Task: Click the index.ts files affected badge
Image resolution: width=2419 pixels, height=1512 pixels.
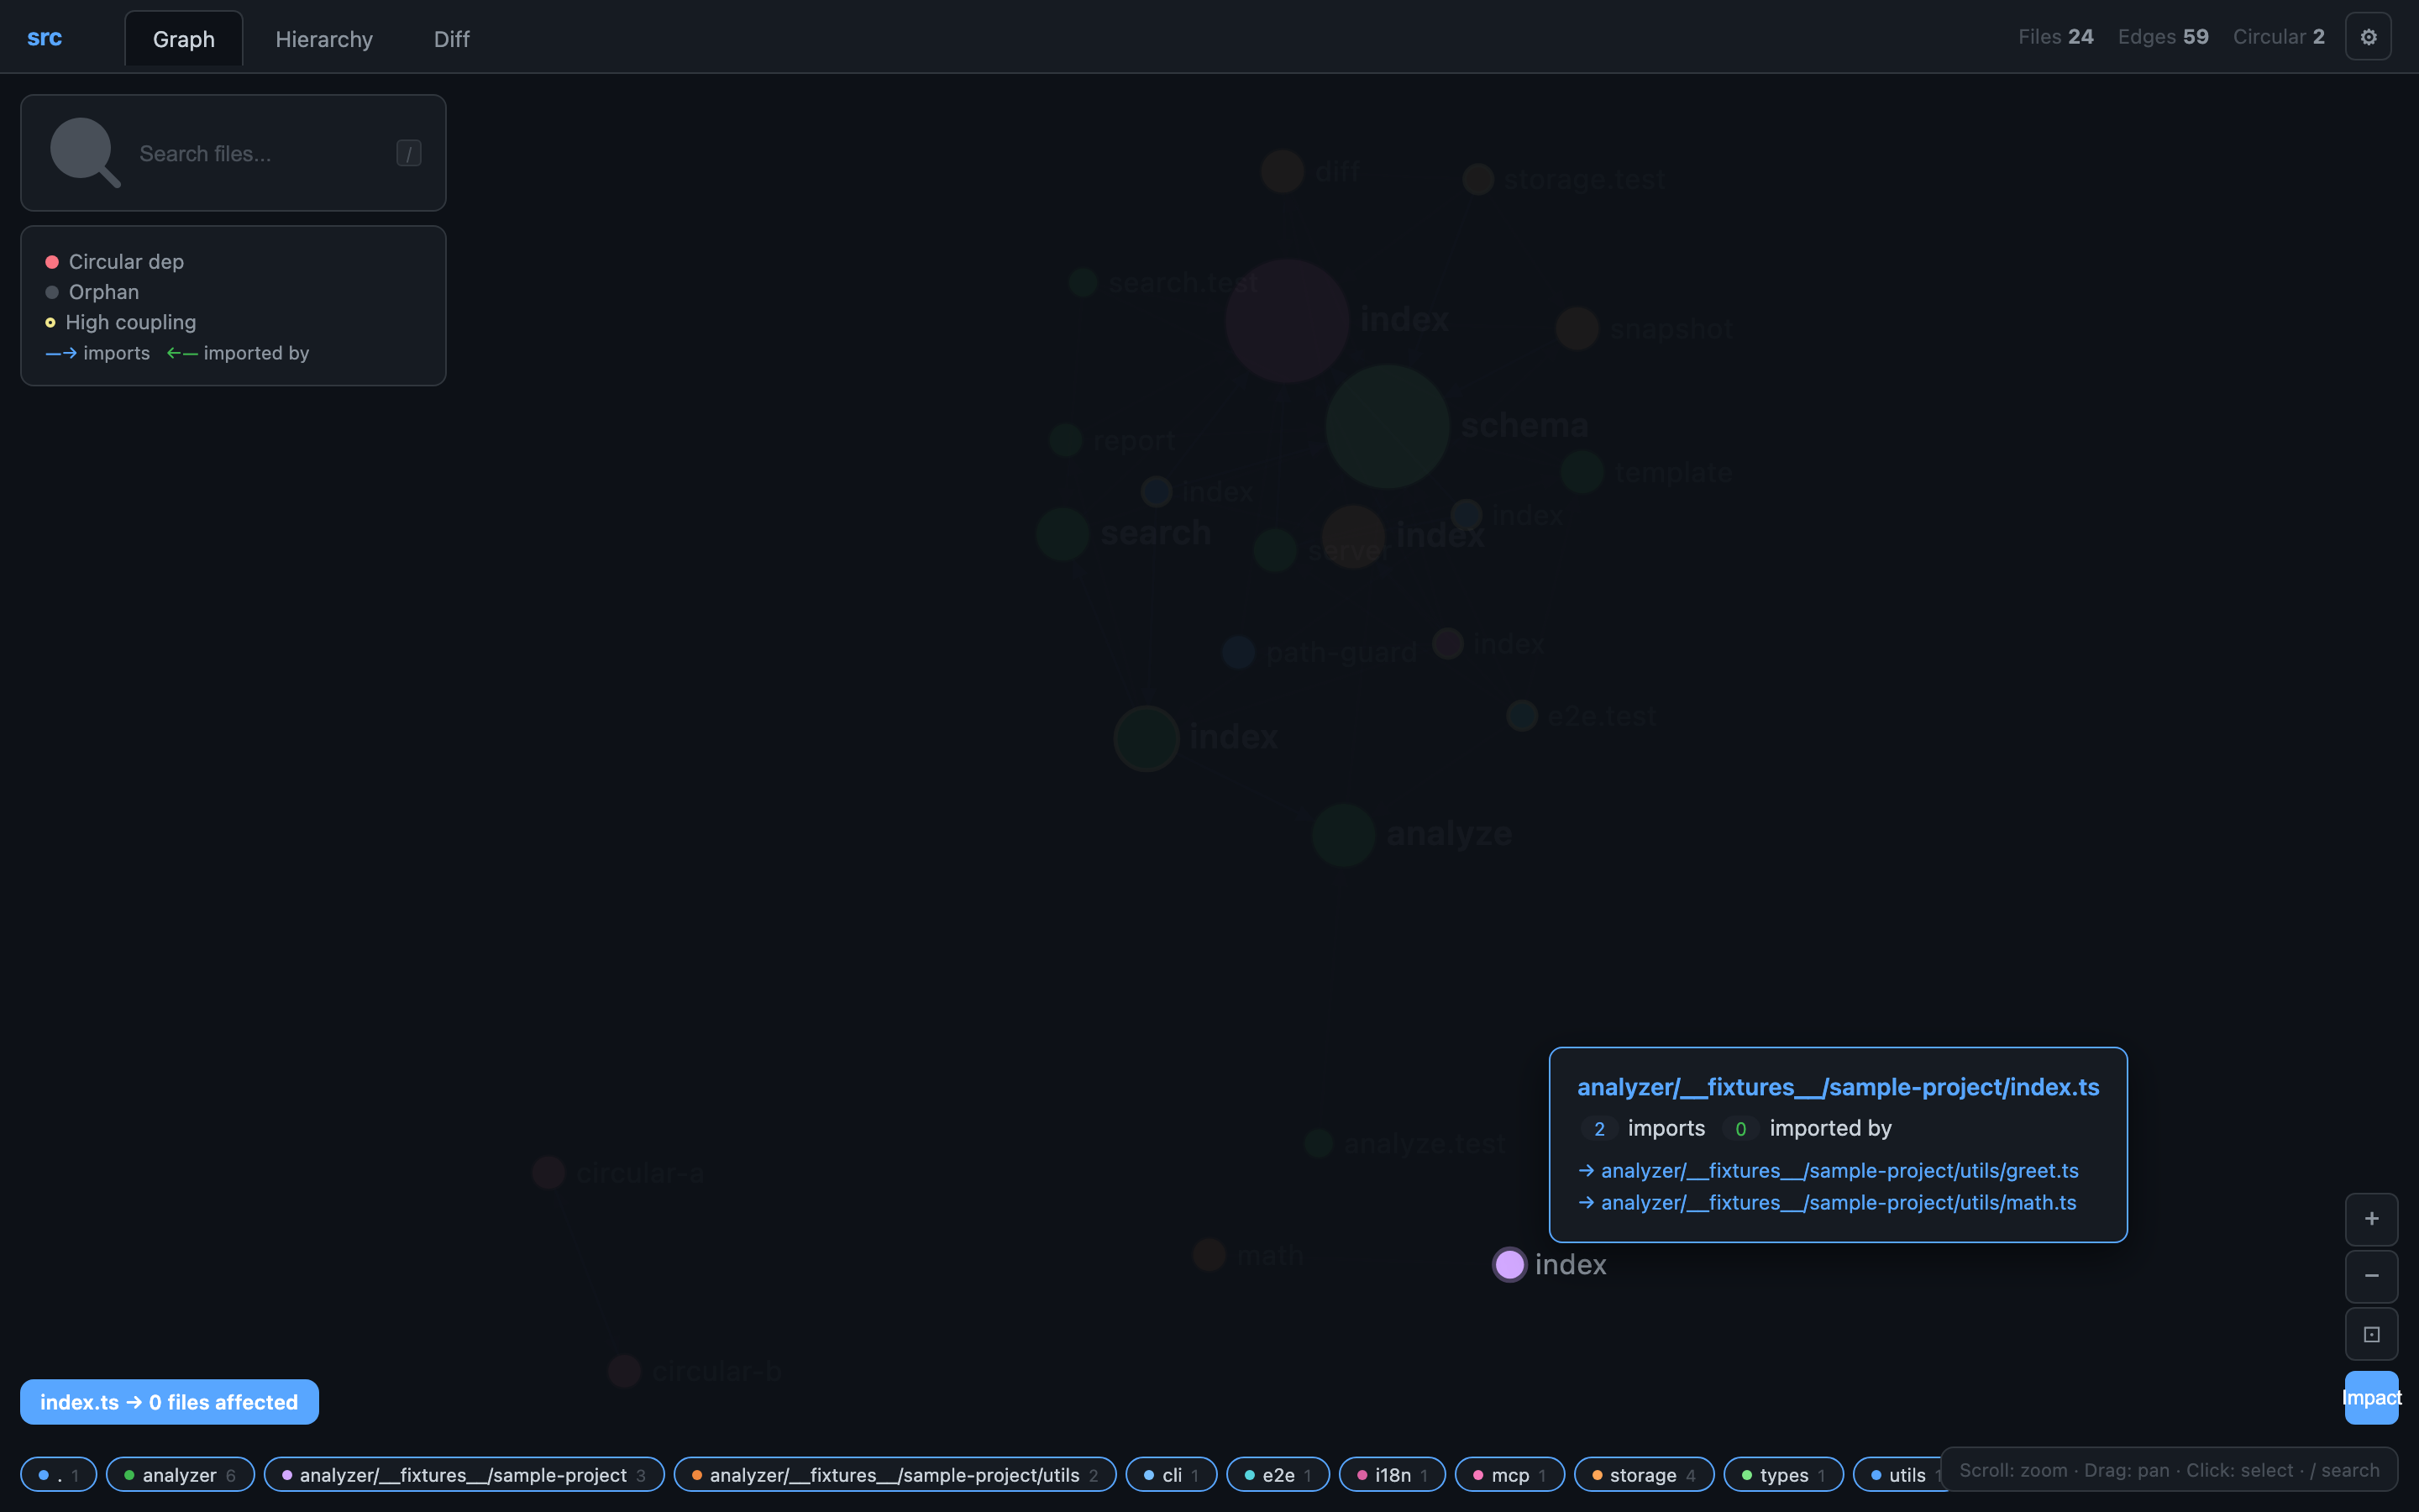Action: 169,1402
